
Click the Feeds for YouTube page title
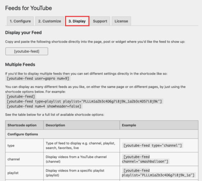tap(29, 8)
